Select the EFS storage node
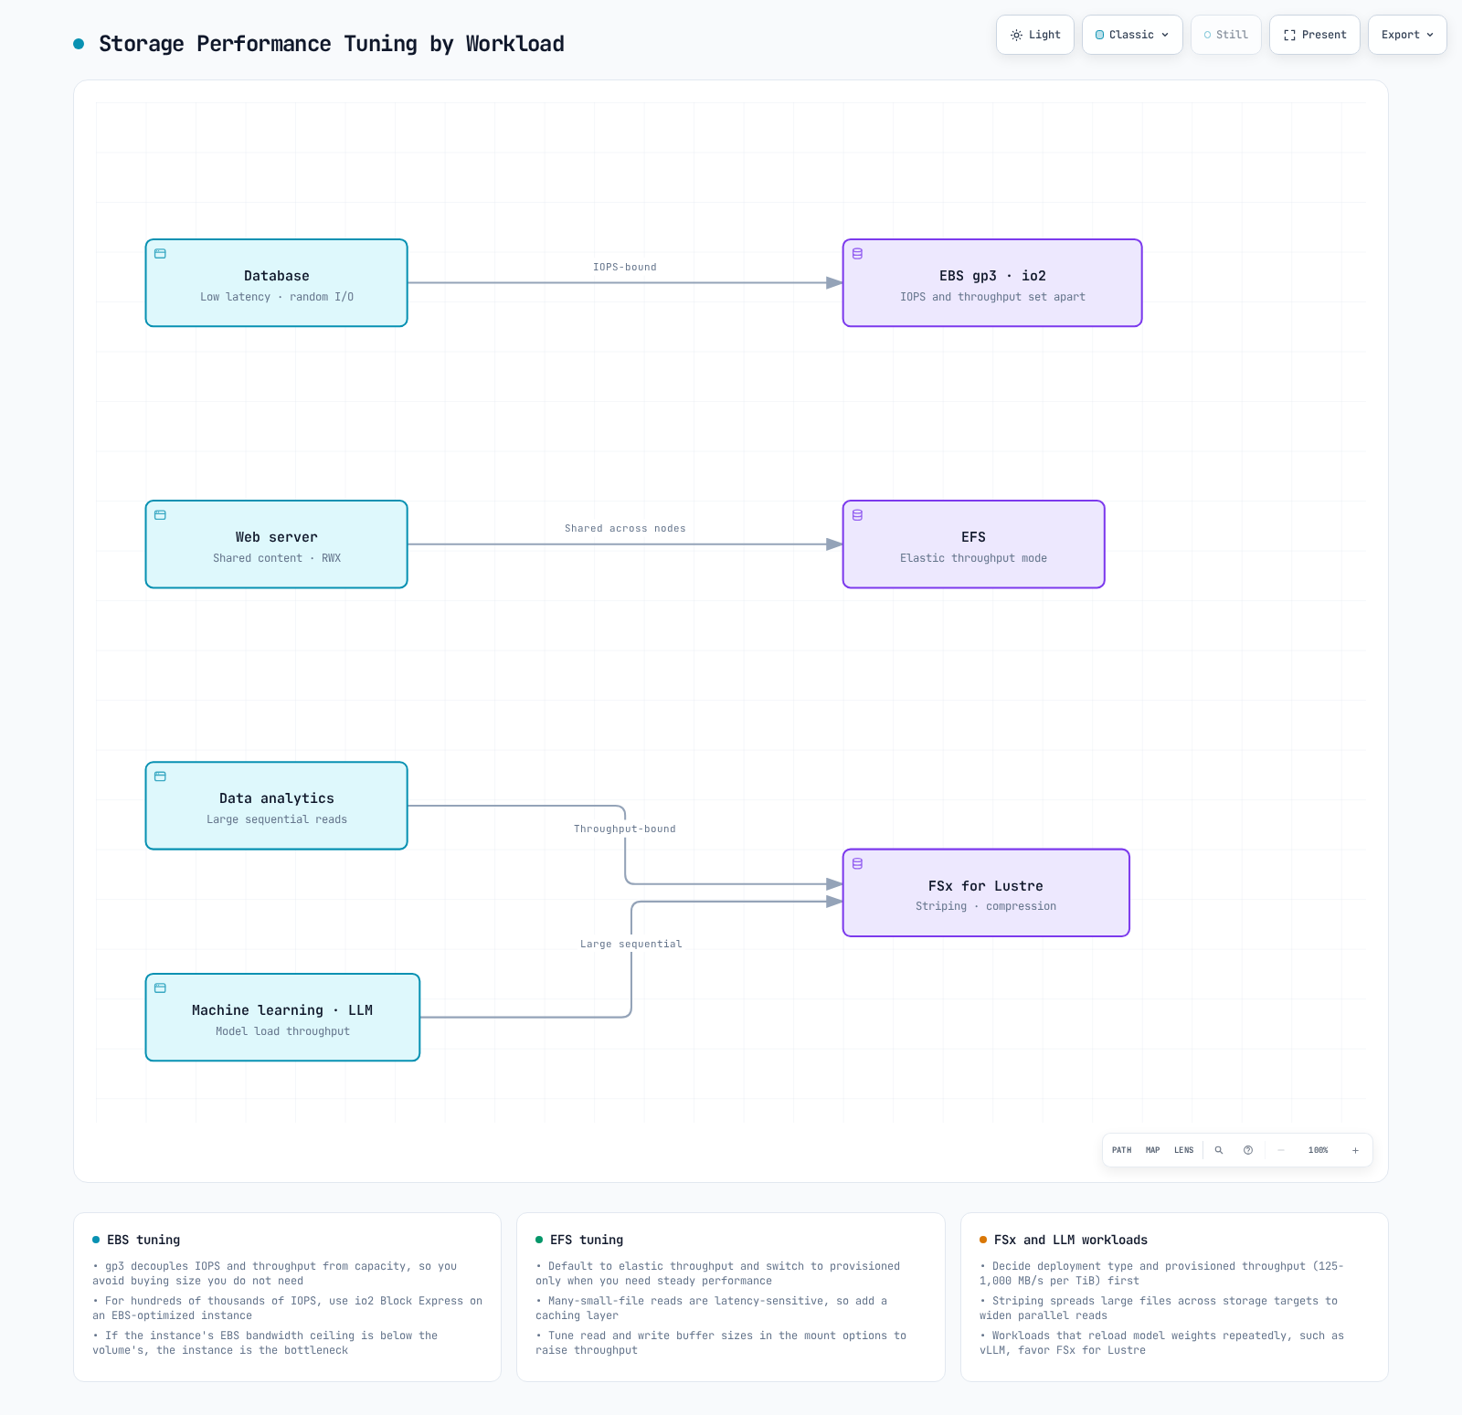This screenshot has width=1462, height=1415. pyautogui.click(x=974, y=544)
